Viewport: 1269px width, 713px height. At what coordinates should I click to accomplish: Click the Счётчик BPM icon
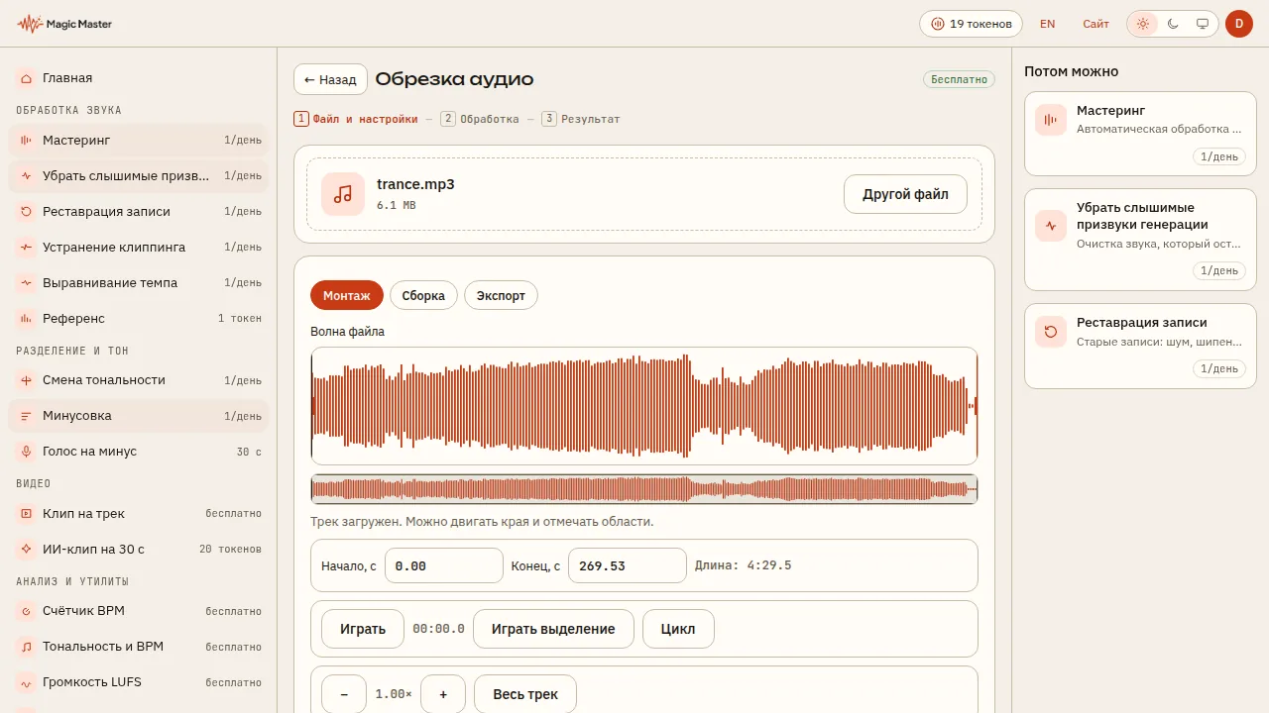[26, 611]
